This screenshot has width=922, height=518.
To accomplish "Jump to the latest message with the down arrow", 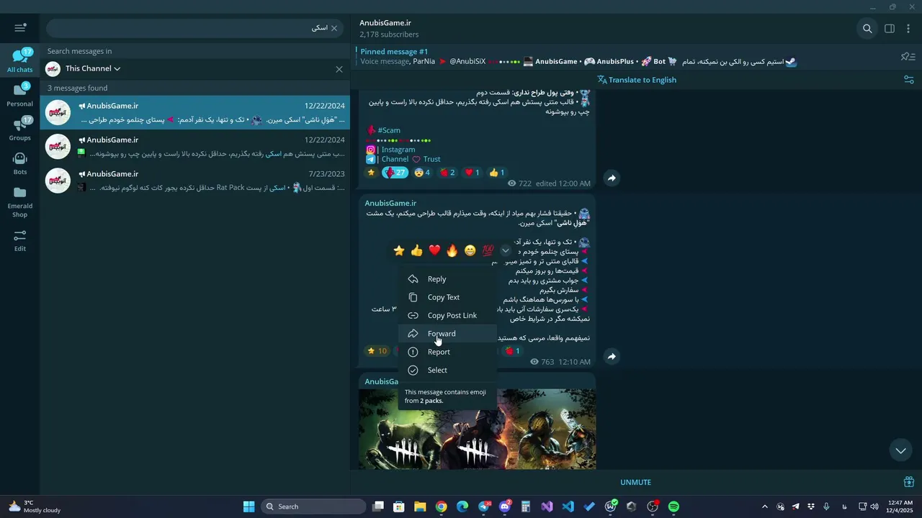I will click(900, 450).
